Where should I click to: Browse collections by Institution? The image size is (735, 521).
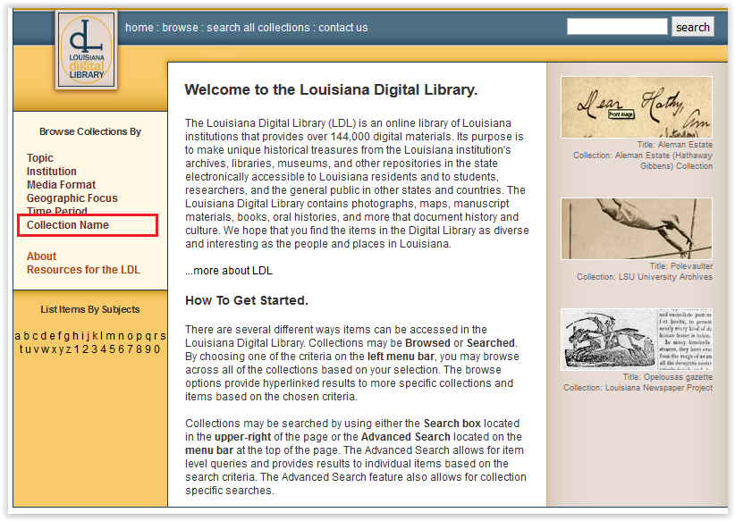[52, 172]
